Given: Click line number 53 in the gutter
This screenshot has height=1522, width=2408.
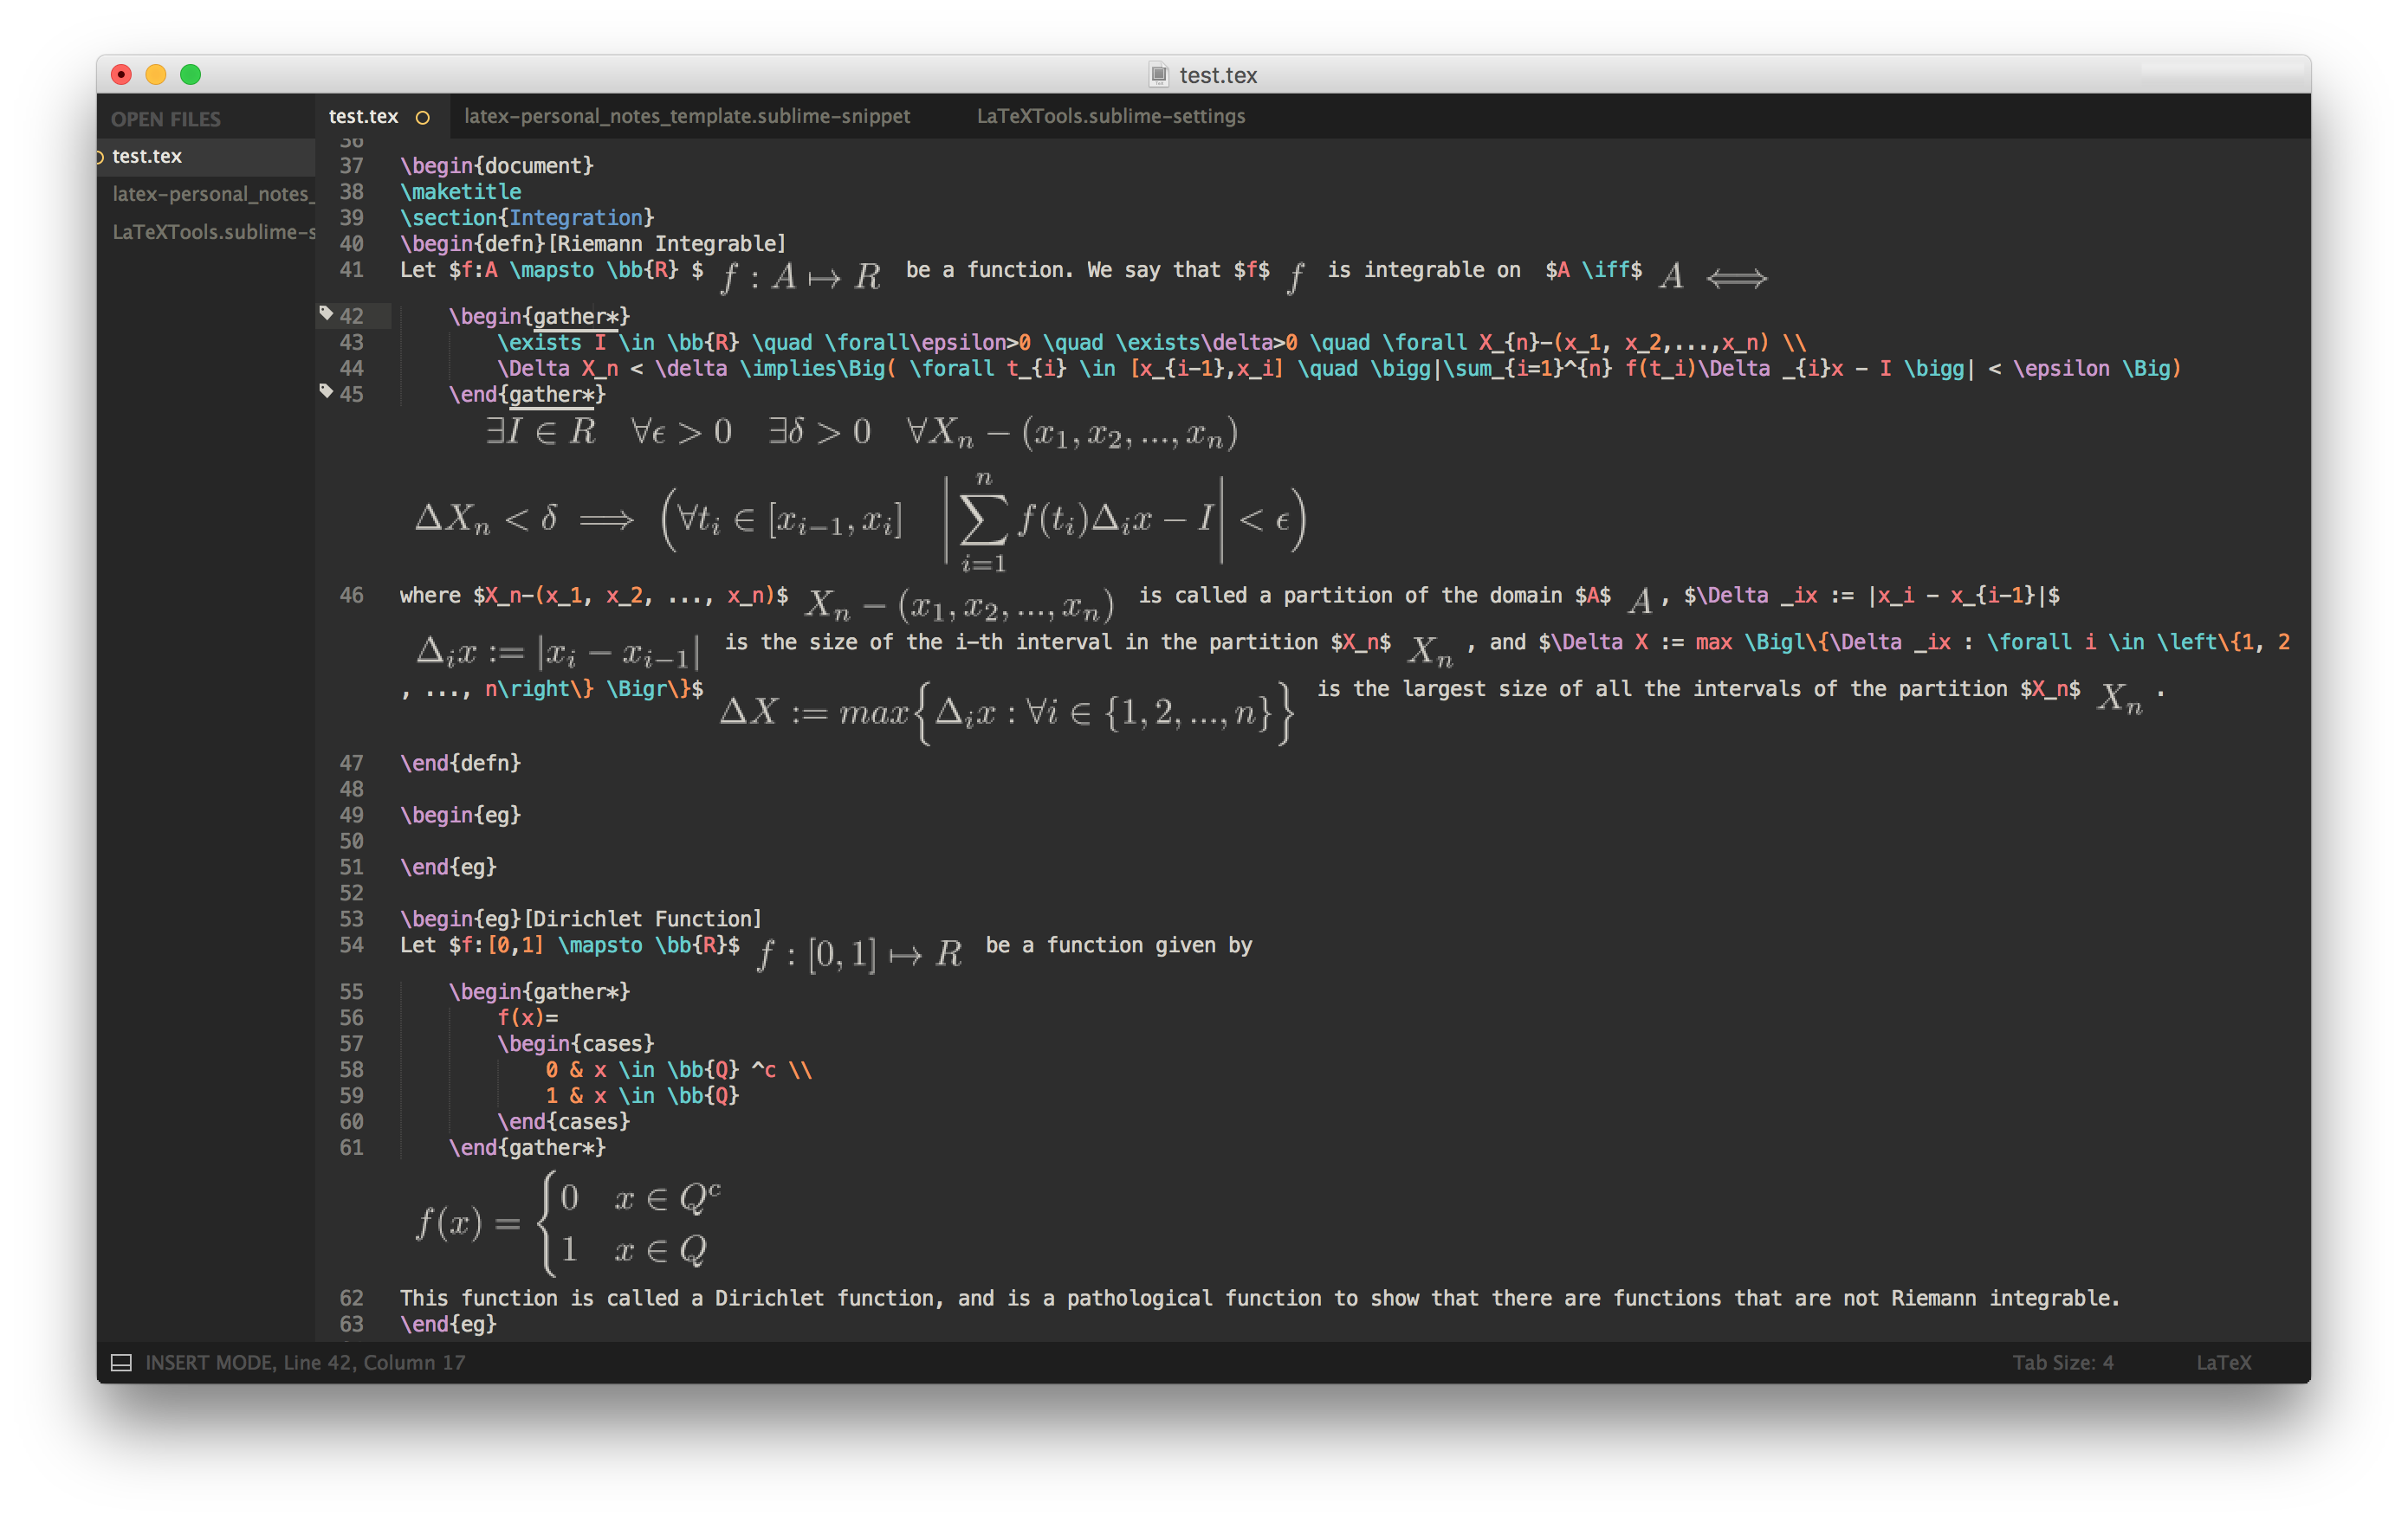Looking at the screenshot, I should coord(352,918).
